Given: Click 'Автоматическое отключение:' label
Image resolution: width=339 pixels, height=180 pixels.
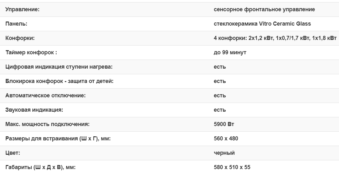Looking at the screenshot, I should tap(45, 95).
